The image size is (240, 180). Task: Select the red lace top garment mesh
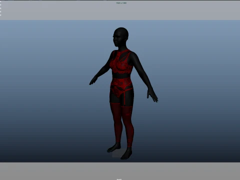click(x=121, y=62)
